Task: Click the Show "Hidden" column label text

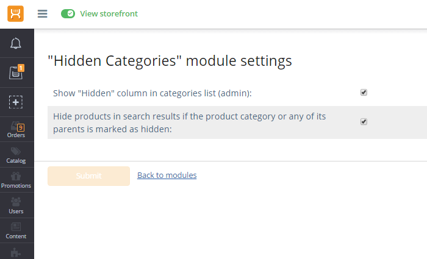Action: [152, 93]
